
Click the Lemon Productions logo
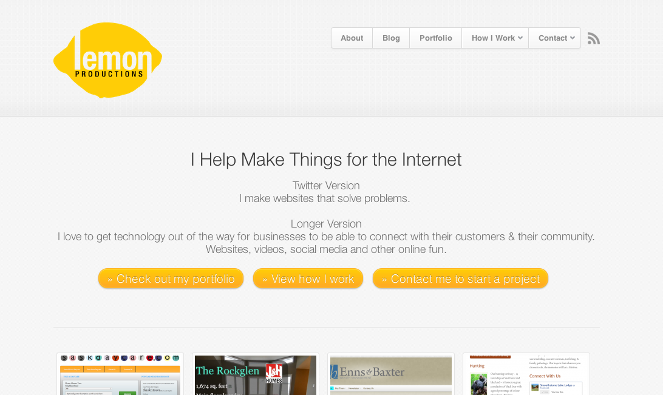pos(108,60)
